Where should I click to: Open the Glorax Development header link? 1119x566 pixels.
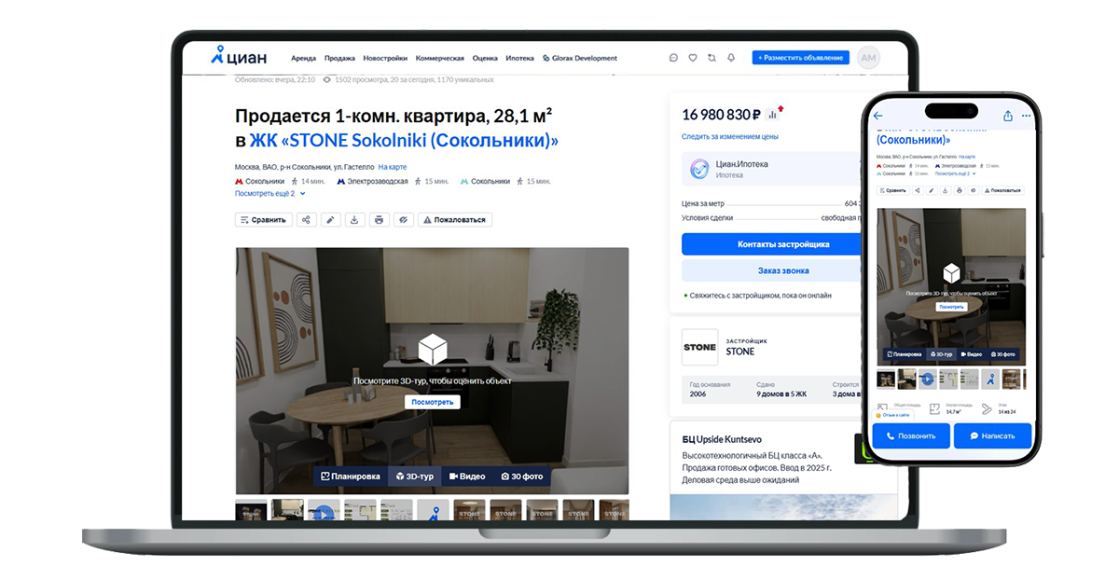pos(579,58)
